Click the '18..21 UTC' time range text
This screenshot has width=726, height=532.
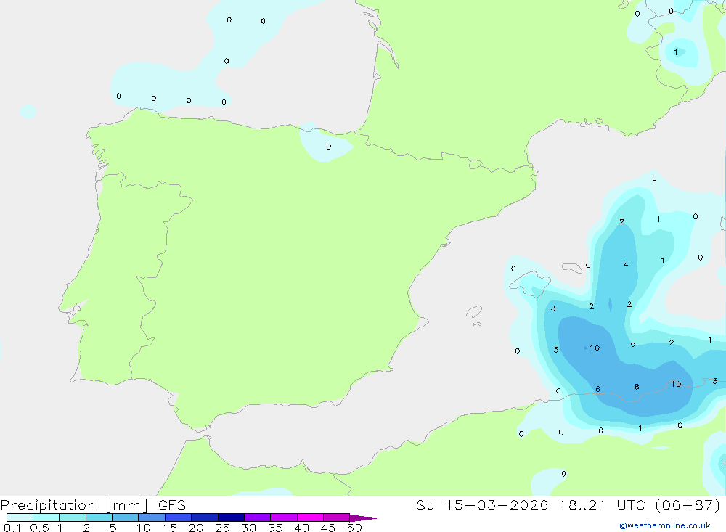click(603, 505)
